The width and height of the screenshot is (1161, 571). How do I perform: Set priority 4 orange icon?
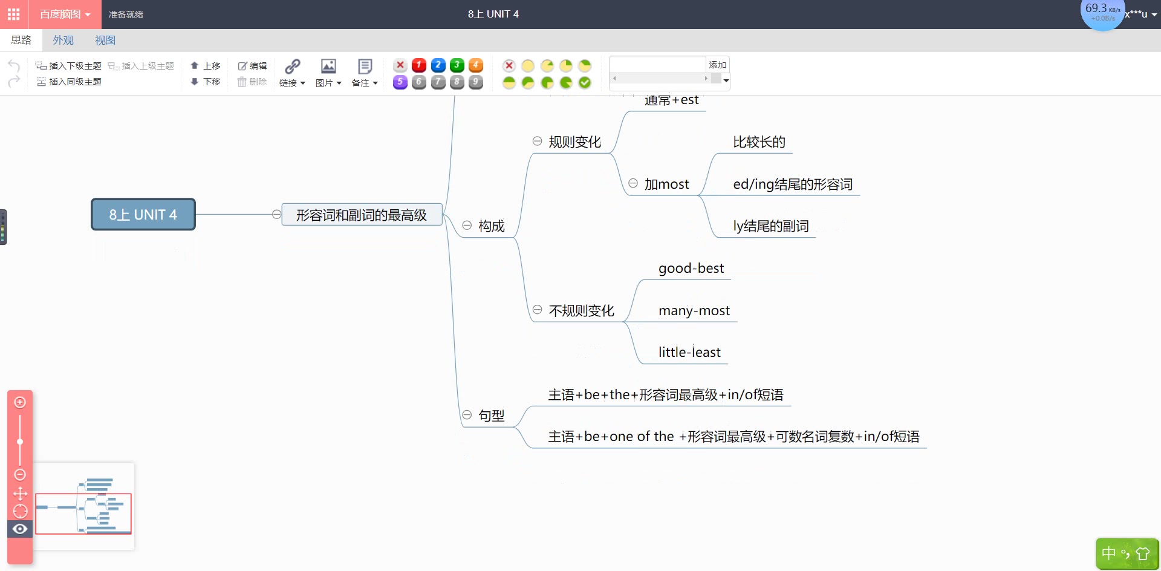click(x=476, y=65)
